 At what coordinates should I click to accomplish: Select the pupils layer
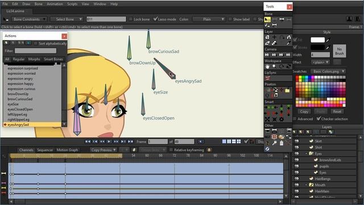tap(324, 166)
